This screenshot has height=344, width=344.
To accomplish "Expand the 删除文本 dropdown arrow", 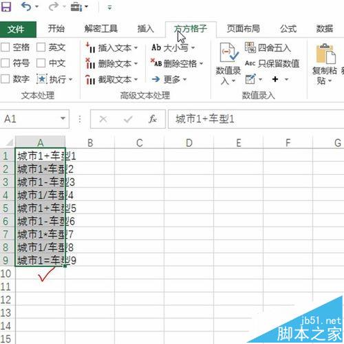I will tap(136, 63).
